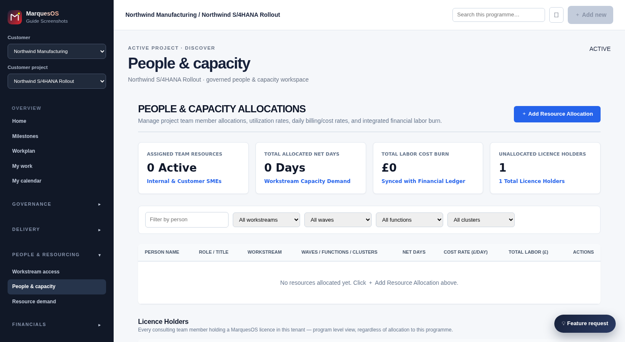This screenshot has width=625, height=342.
Task: Click the MarquesOS logo icon
Action: [x=15, y=17]
